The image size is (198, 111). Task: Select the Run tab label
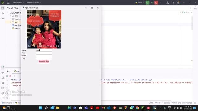[x=8, y=71]
